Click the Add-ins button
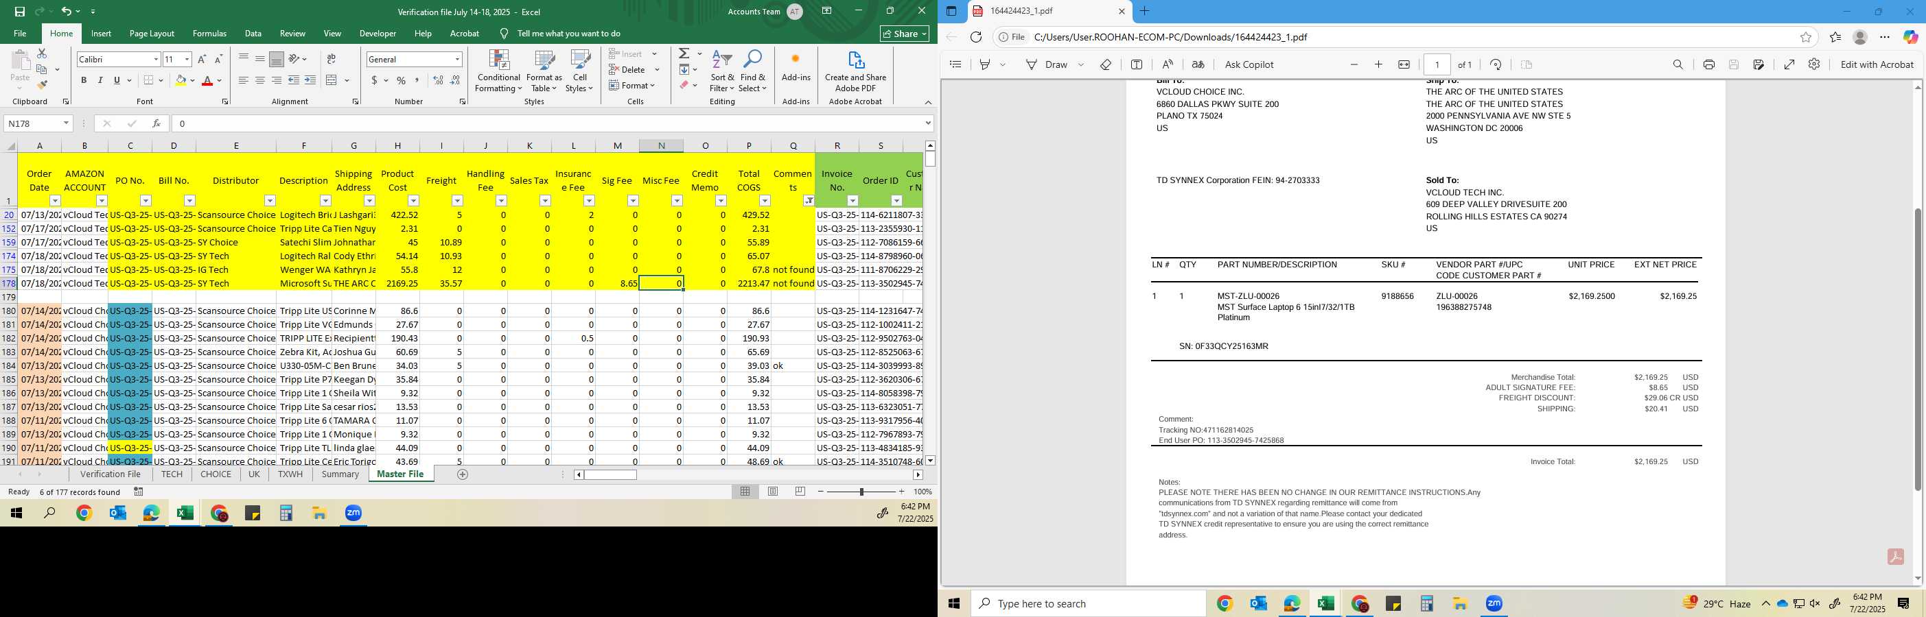Image resolution: width=1926 pixels, height=617 pixels. [796, 66]
